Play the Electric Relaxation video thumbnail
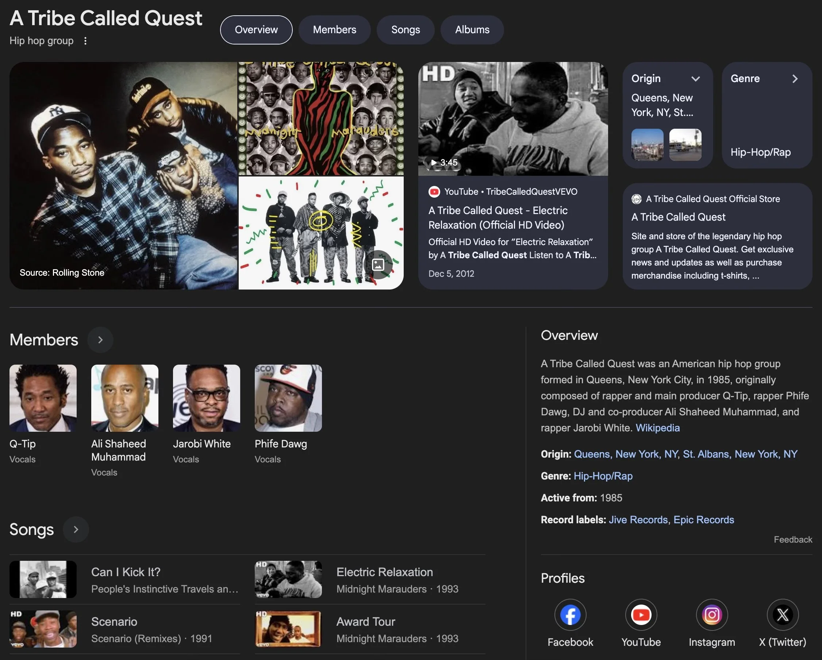This screenshot has width=822, height=660. (513, 119)
